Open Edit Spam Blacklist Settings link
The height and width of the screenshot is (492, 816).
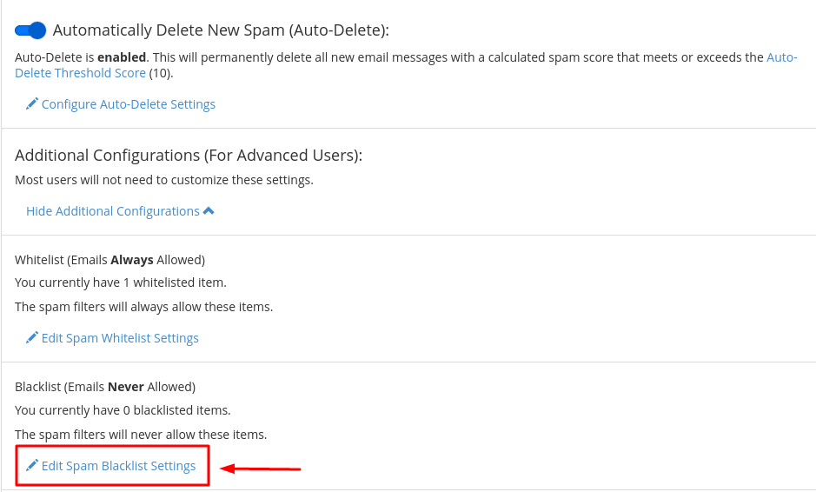point(118,466)
